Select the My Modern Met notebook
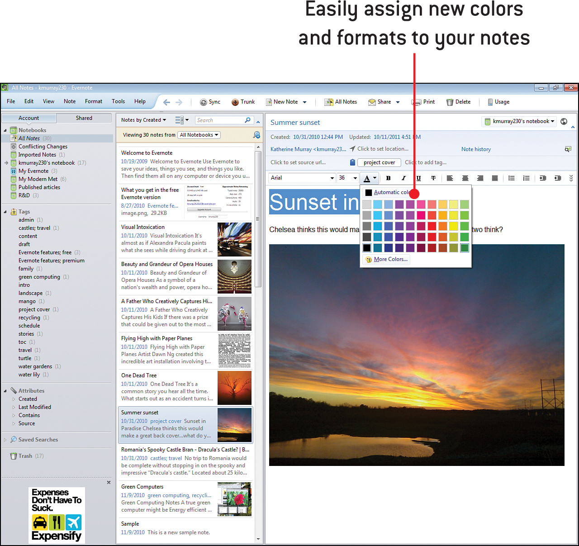Viewport: 579px width, 546px height. [38, 179]
